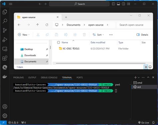Go up one folder level in Explorer
The image size is (158, 125).
pos(38,25)
